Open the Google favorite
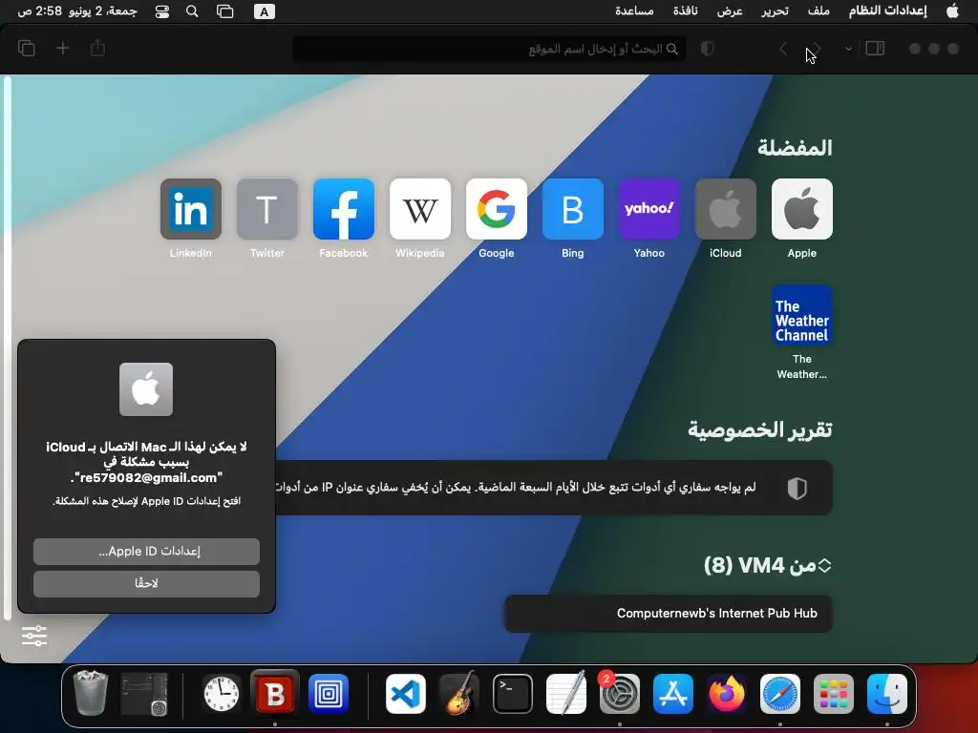978x733 pixels. tap(497, 209)
